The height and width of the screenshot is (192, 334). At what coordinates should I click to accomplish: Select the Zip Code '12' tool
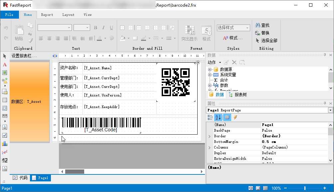pos(4,160)
